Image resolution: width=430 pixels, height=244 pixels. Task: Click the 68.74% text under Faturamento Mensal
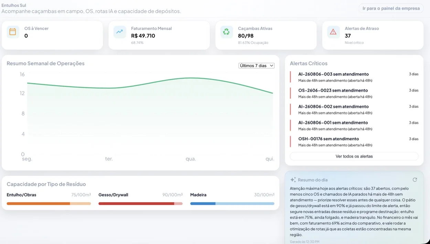137,43
